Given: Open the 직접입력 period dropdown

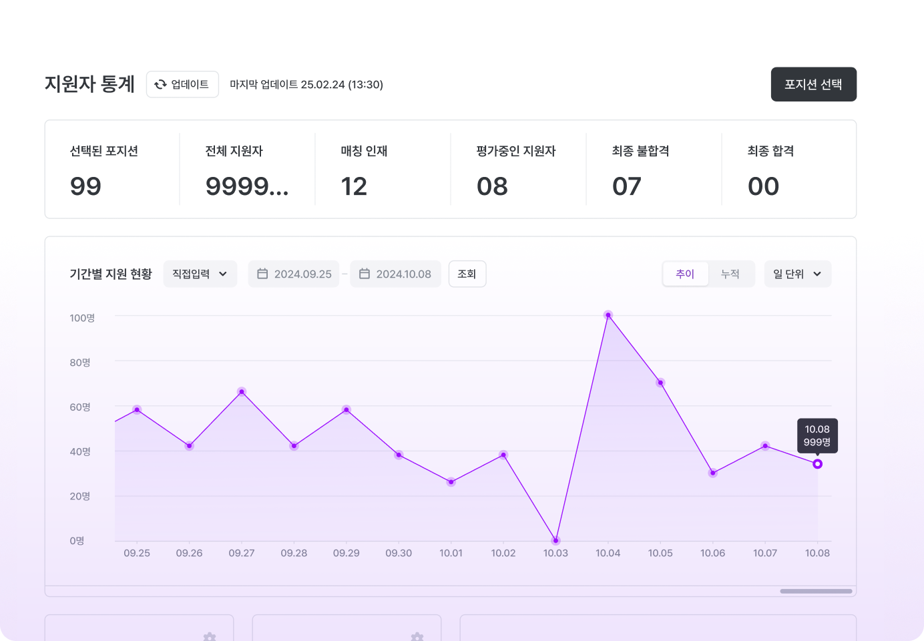Looking at the screenshot, I should 200,274.
